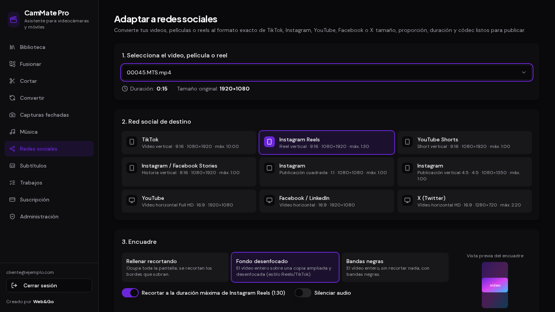Click the video selector chevron arrow
555x312 pixels.
point(524,72)
